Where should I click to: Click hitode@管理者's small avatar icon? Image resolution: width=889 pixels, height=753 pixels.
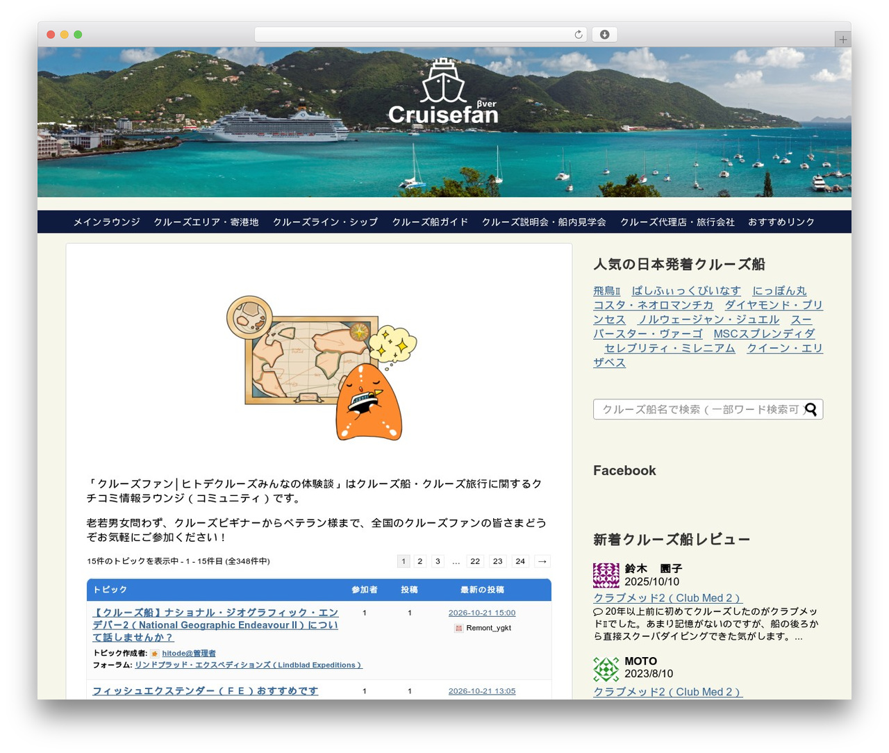tap(155, 654)
